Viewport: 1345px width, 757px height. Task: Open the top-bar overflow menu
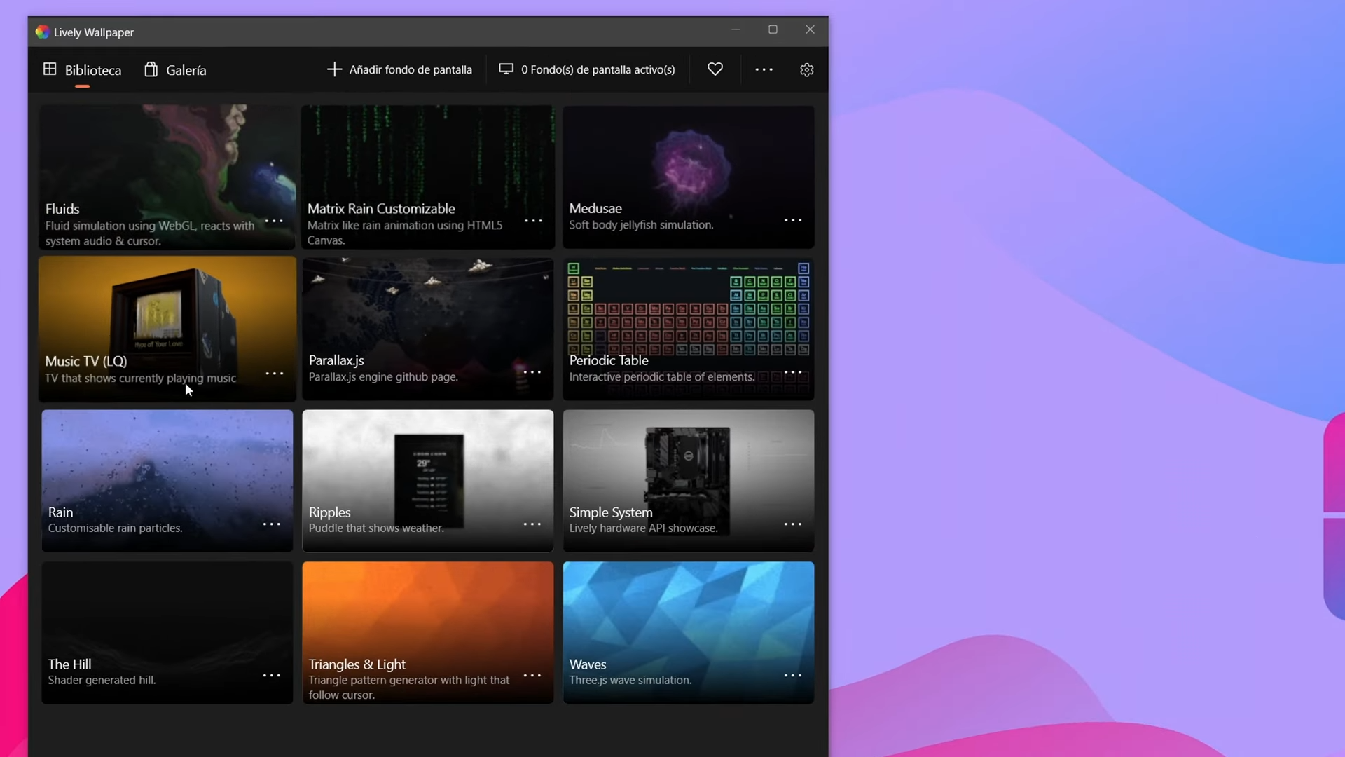[x=764, y=69]
